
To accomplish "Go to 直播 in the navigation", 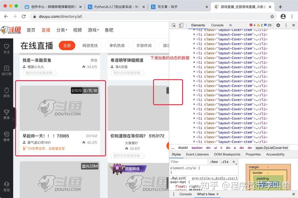I will tap(46, 30).
